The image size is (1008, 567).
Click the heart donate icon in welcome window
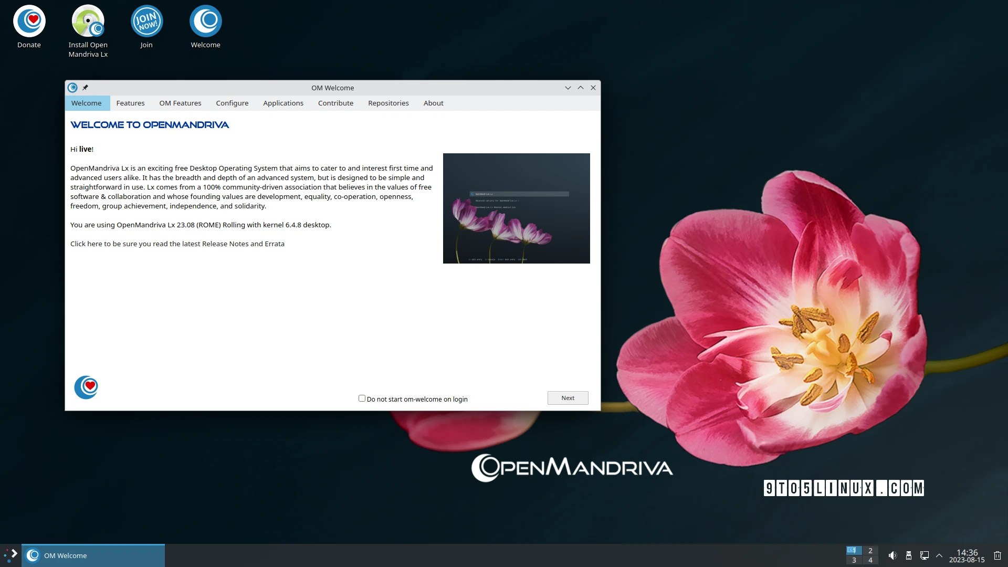(86, 387)
